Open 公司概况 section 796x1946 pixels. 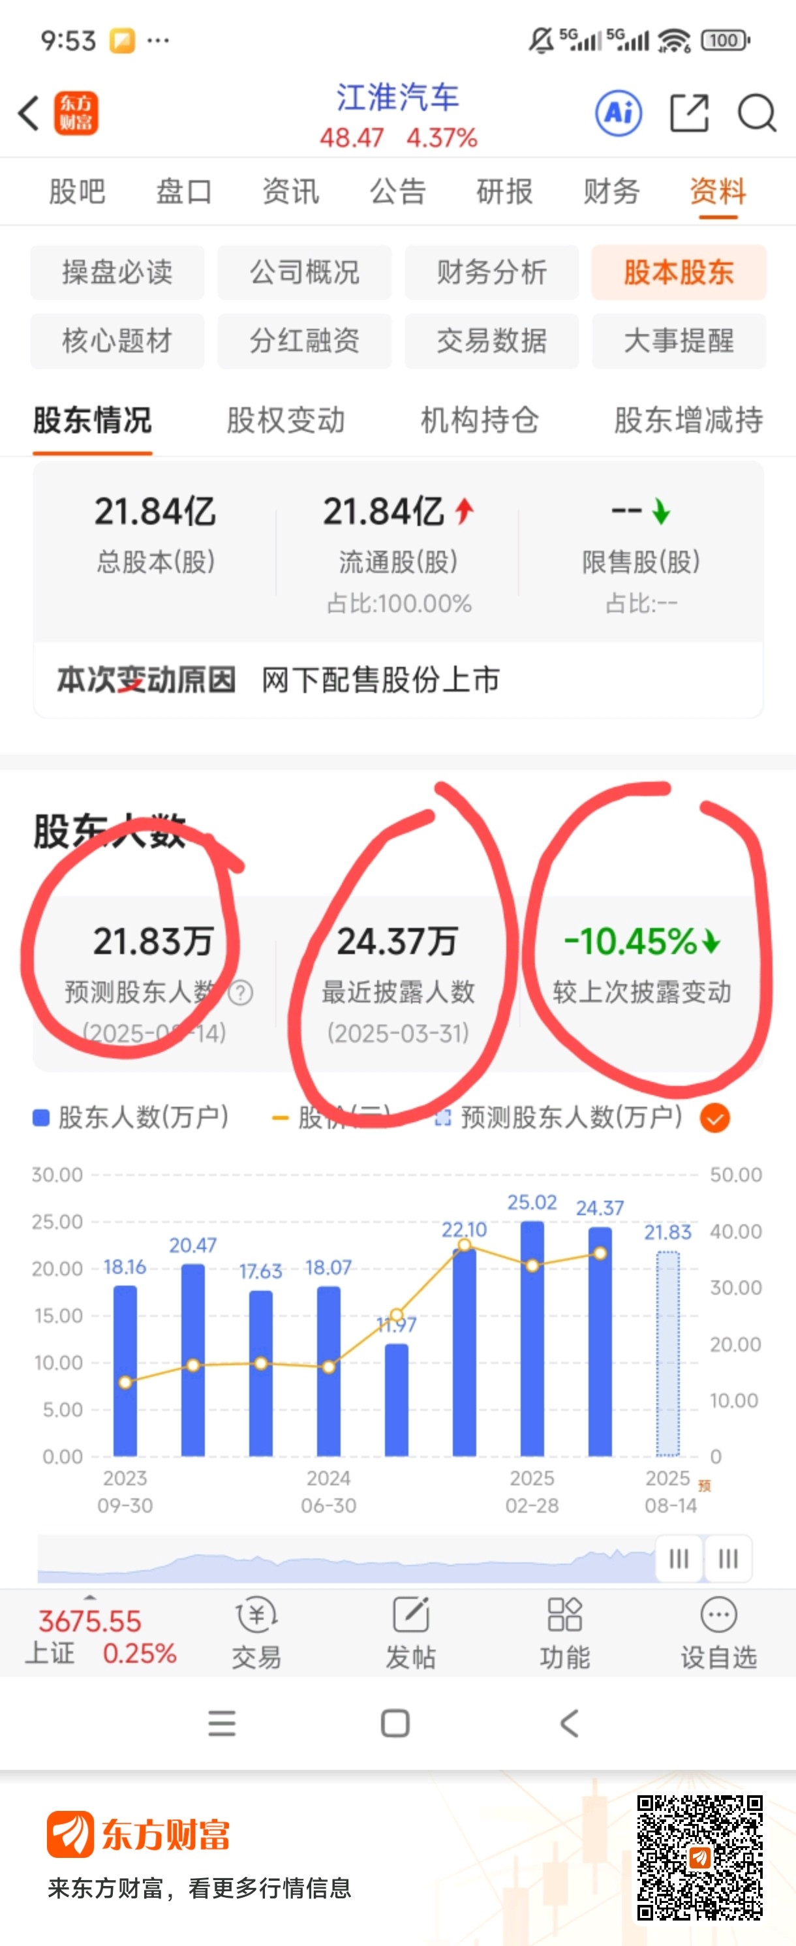click(304, 272)
